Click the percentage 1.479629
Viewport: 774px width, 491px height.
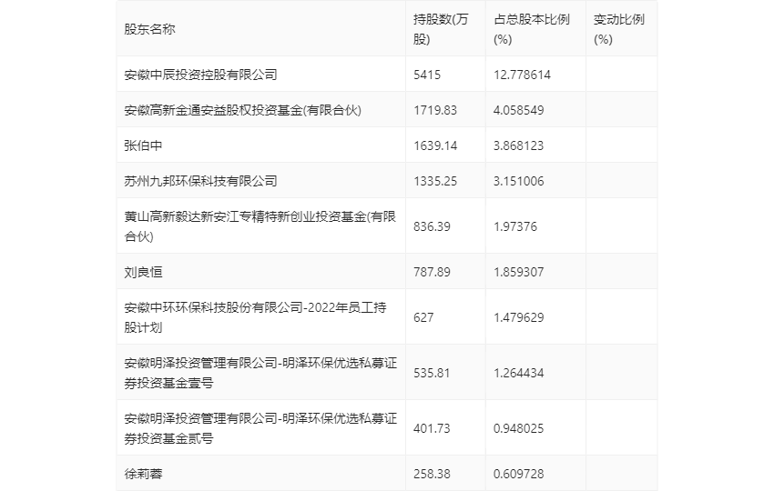pyautogui.click(x=518, y=317)
